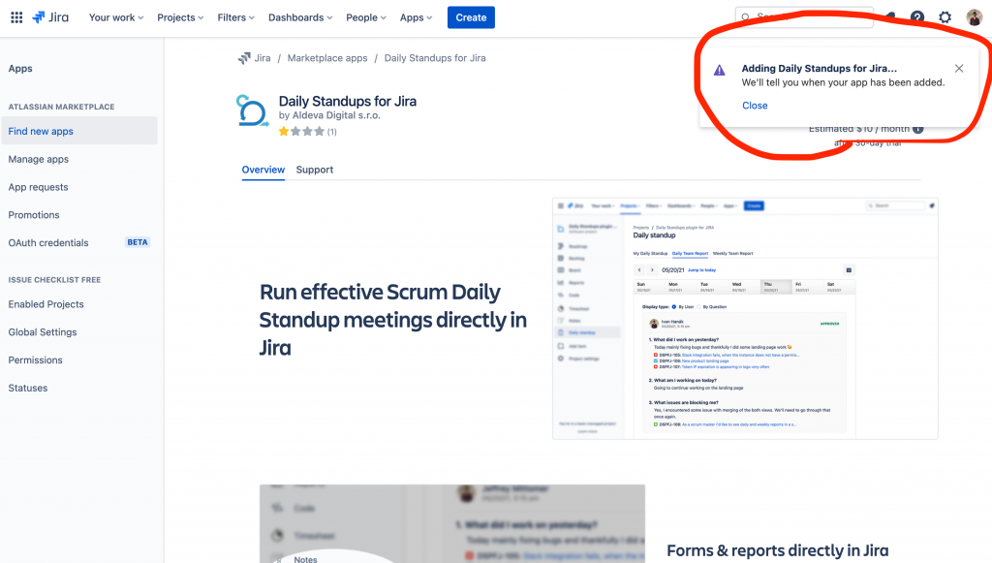Screen dimensions: 992x563
Task: Click the (1) review count
Action: coord(332,132)
